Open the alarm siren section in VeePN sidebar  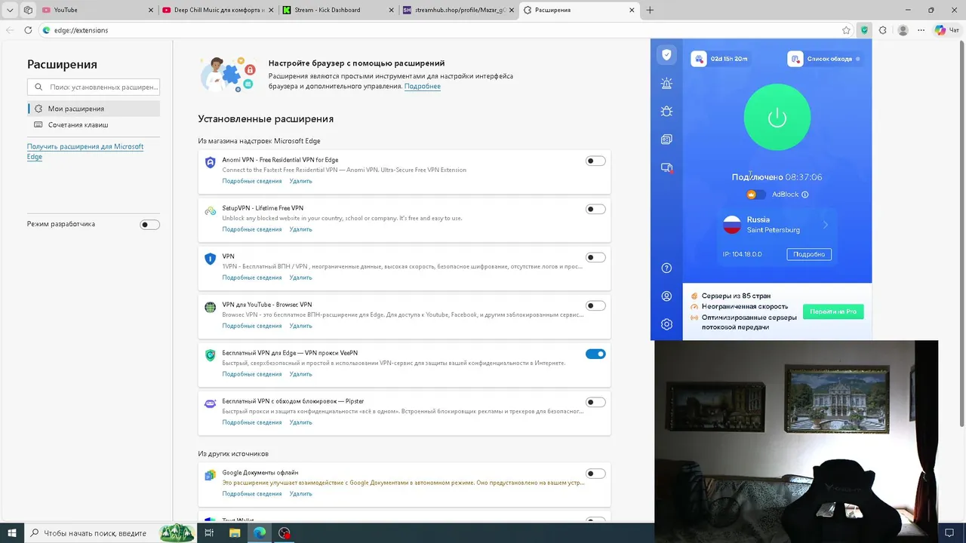point(666,83)
